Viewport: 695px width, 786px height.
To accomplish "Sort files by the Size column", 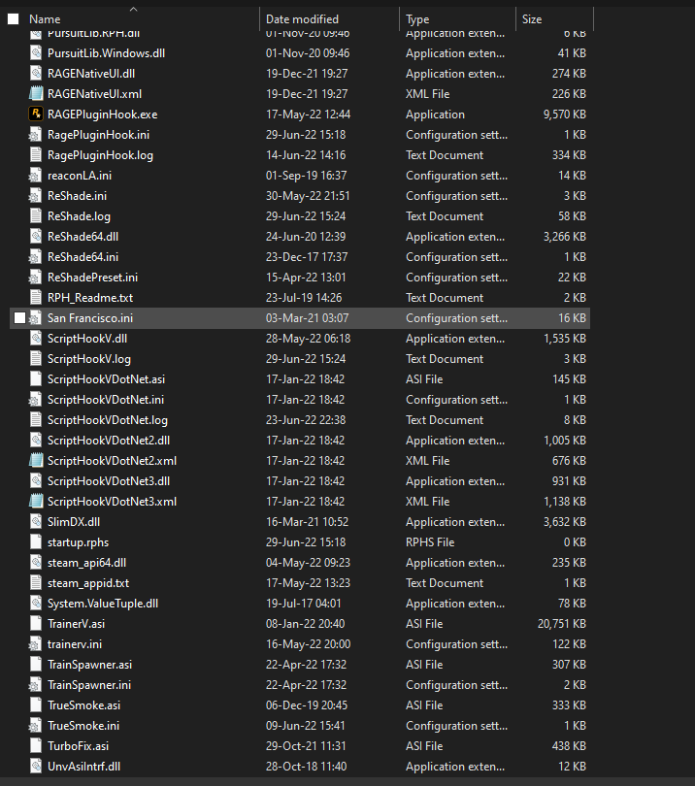I will tap(532, 19).
